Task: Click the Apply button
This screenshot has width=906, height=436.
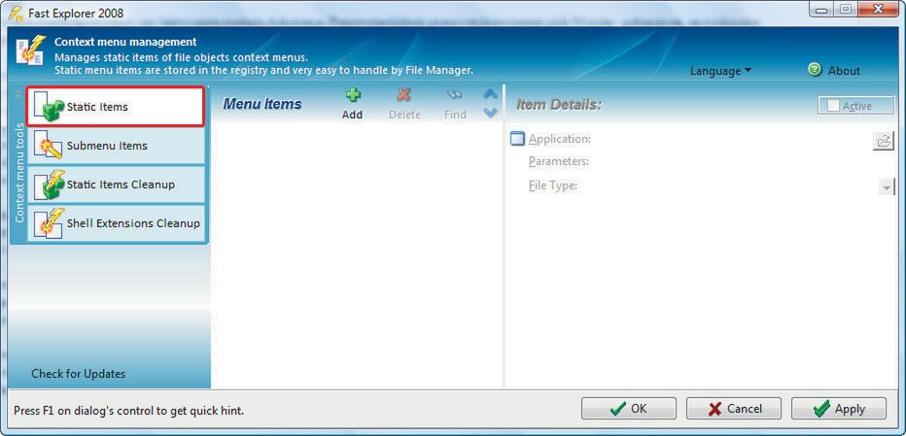Action: (838, 408)
